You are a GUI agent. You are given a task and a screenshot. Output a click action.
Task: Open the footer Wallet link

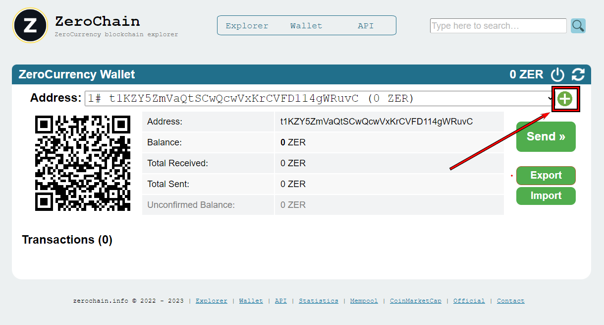point(251,301)
